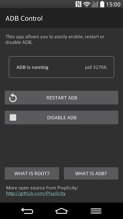Disable ADB with the DISABLE ADB button
The width and height of the screenshot is (123, 219).
click(x=61, y=117)
